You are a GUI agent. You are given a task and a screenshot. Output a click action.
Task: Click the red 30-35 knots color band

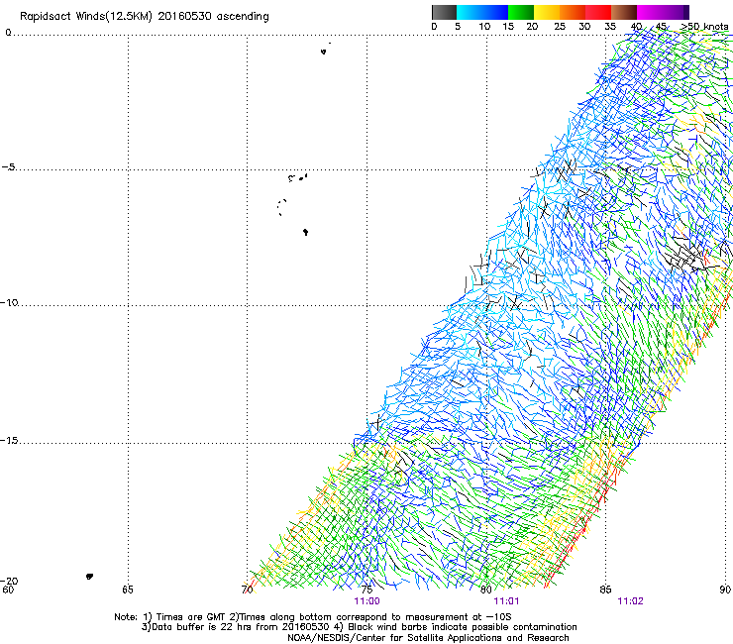(598, 12)
